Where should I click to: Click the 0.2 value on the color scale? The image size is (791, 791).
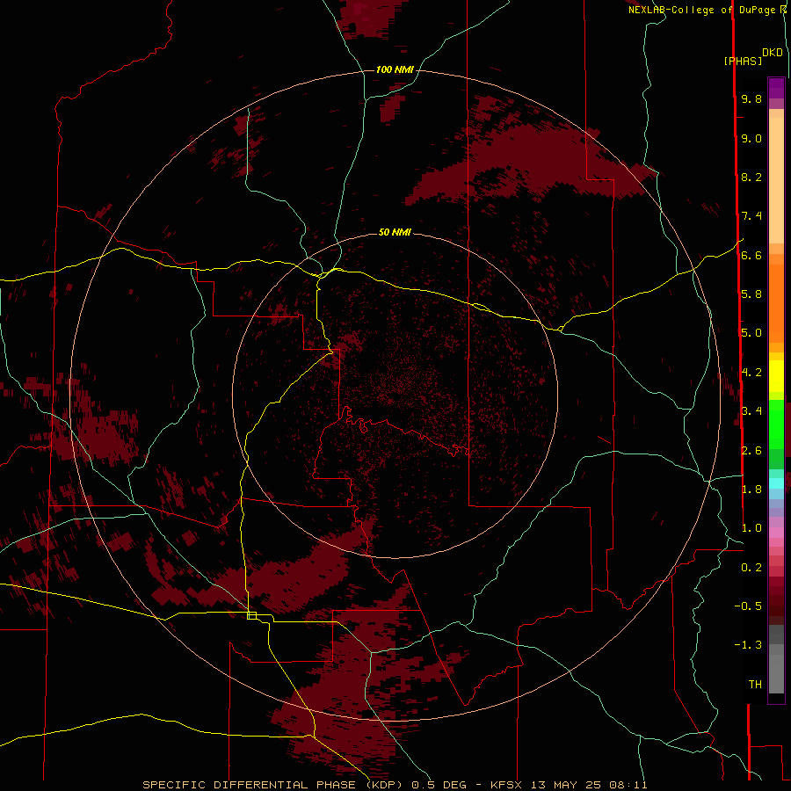(x=751, y=568)
